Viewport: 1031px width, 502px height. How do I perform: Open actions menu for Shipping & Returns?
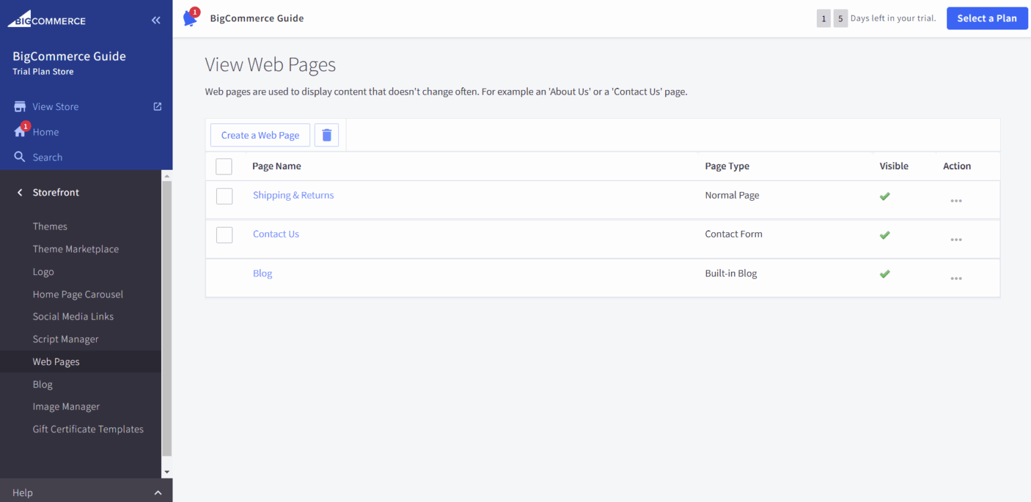(x=956, y=199)
